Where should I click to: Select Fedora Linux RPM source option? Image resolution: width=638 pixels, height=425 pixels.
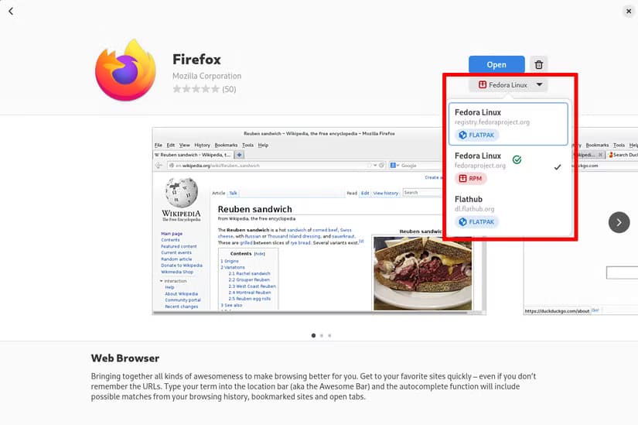point(508,167)
